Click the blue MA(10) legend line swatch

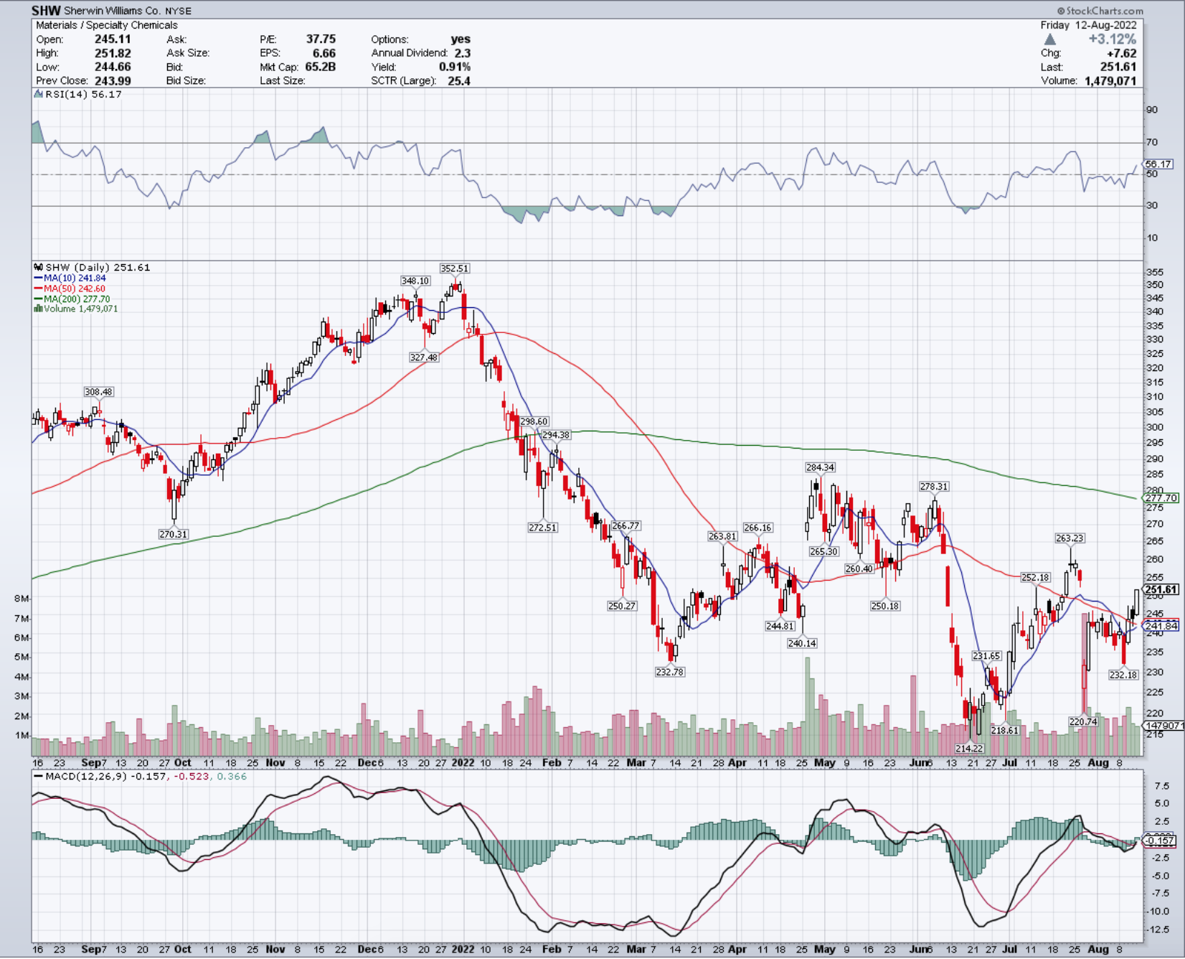coord(38,278)
